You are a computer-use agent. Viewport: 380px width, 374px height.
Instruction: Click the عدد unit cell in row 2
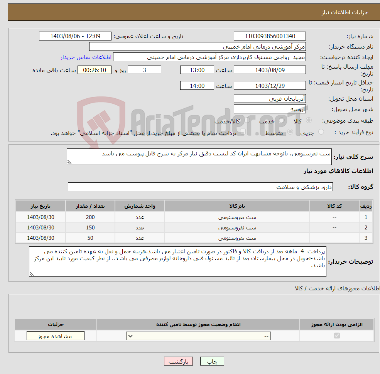click(x=140, y=228)
